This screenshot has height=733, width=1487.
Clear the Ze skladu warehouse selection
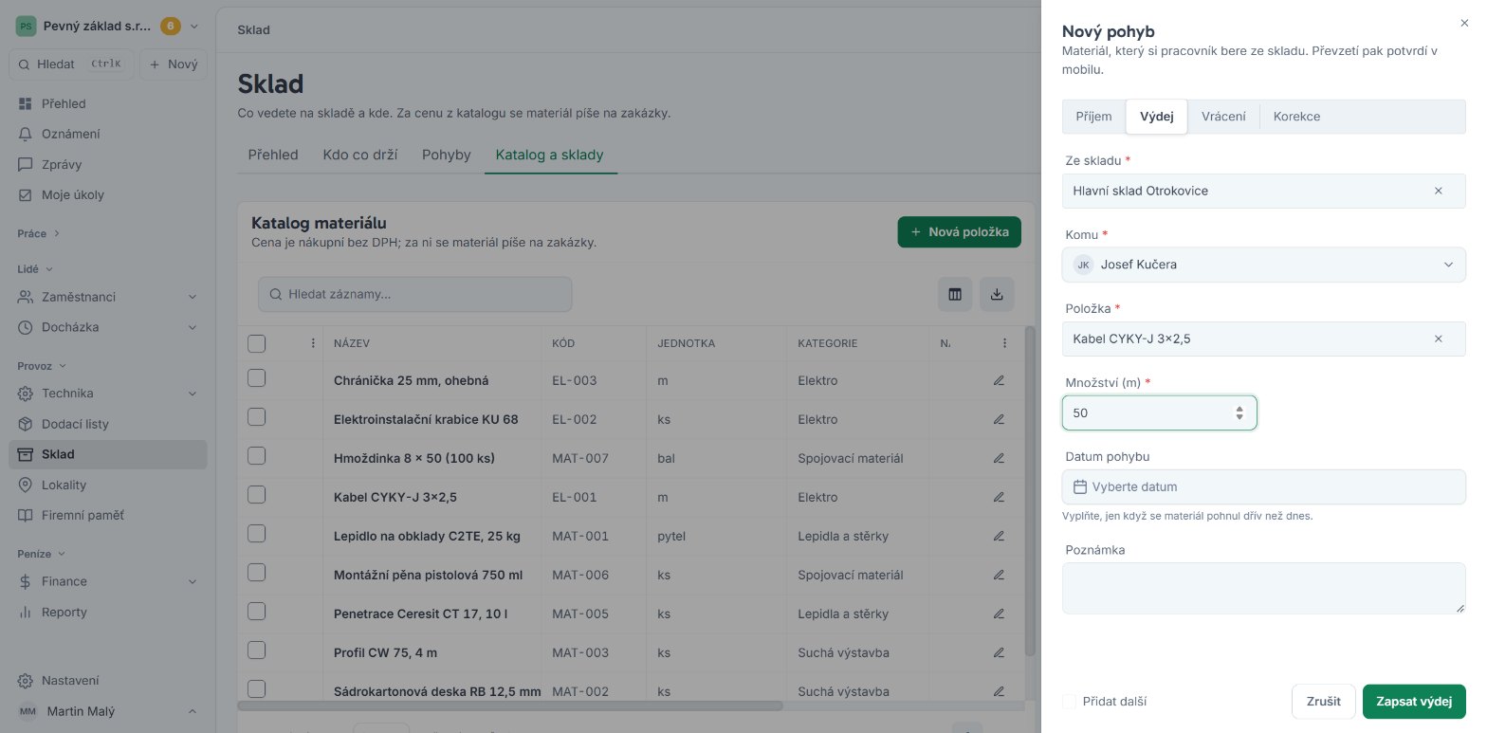[x=1438, y=191]
